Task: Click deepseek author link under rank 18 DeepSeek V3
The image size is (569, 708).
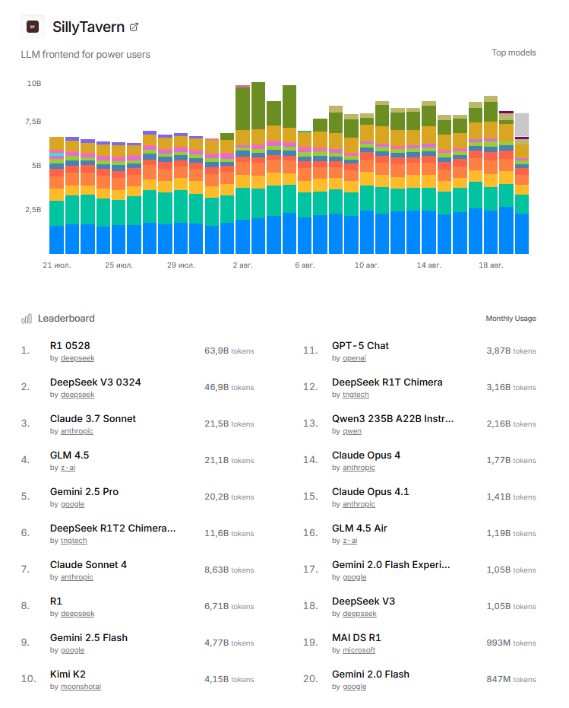Action: [x=359, y=614]
